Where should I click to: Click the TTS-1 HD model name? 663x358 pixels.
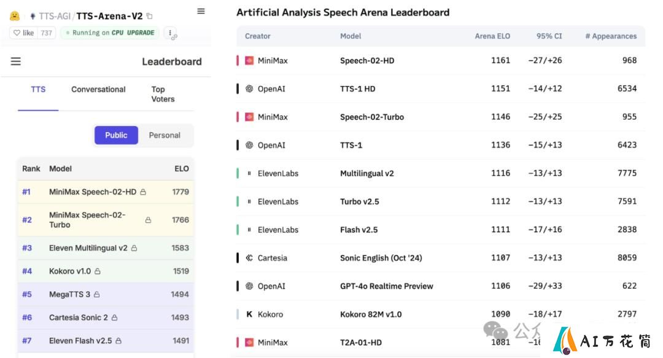pos(358,88)
